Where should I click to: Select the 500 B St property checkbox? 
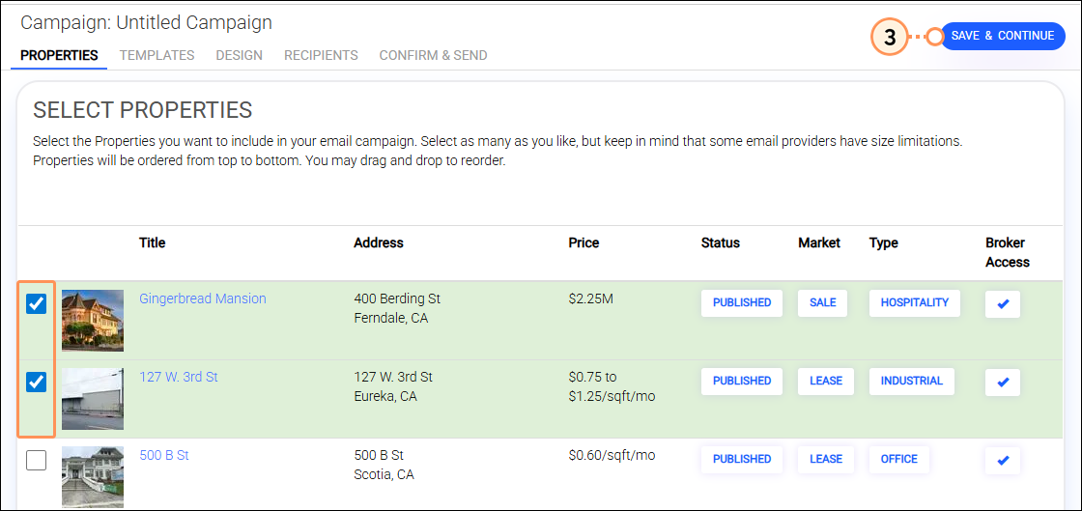point(36,461)
